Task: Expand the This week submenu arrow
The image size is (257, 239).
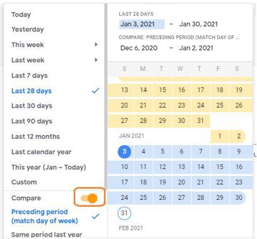Action: (x=96, y=45)
